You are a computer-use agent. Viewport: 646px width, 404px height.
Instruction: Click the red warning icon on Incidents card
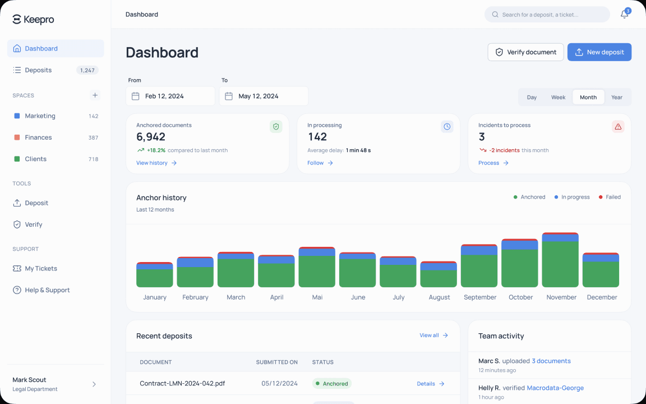pyautogui.click(x=618, y=127)
